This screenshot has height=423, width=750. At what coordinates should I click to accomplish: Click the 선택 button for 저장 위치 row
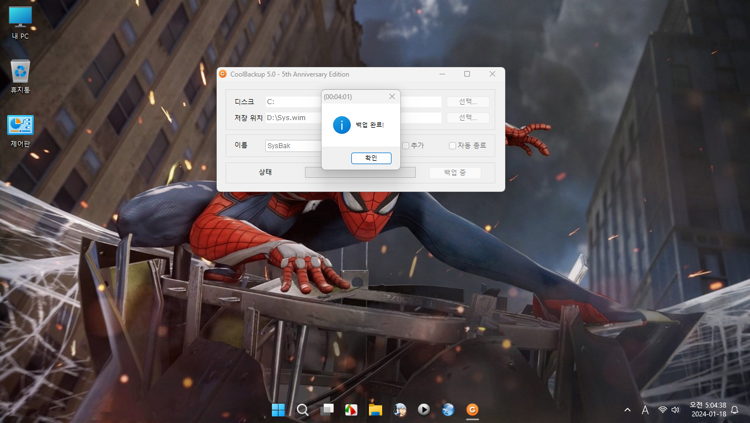[x=468, y=117]
